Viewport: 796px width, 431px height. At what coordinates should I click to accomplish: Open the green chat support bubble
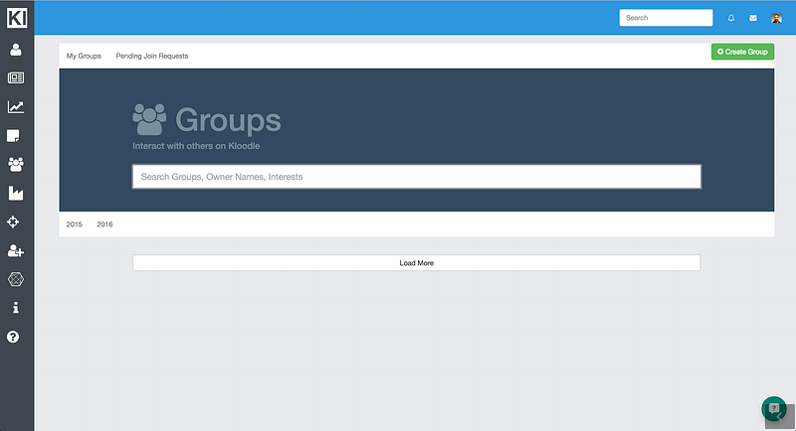(x=774, y=408)
